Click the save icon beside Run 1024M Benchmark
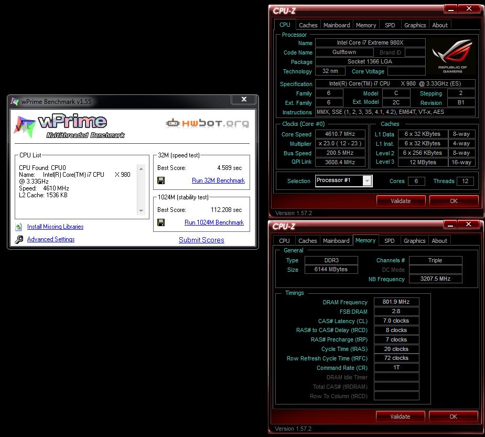Viewport: 485px width, 437px height. (161, 222)
